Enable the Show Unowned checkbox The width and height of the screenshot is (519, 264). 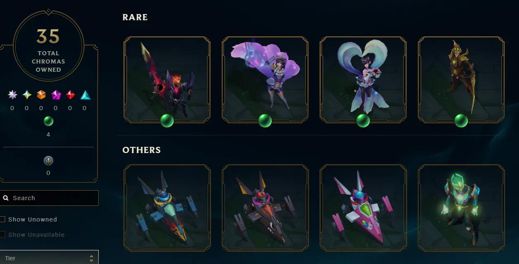[2, 219]
